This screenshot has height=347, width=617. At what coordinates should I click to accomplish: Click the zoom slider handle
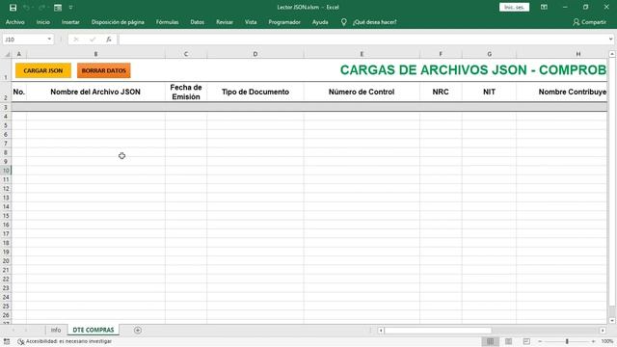click(567, 341)
